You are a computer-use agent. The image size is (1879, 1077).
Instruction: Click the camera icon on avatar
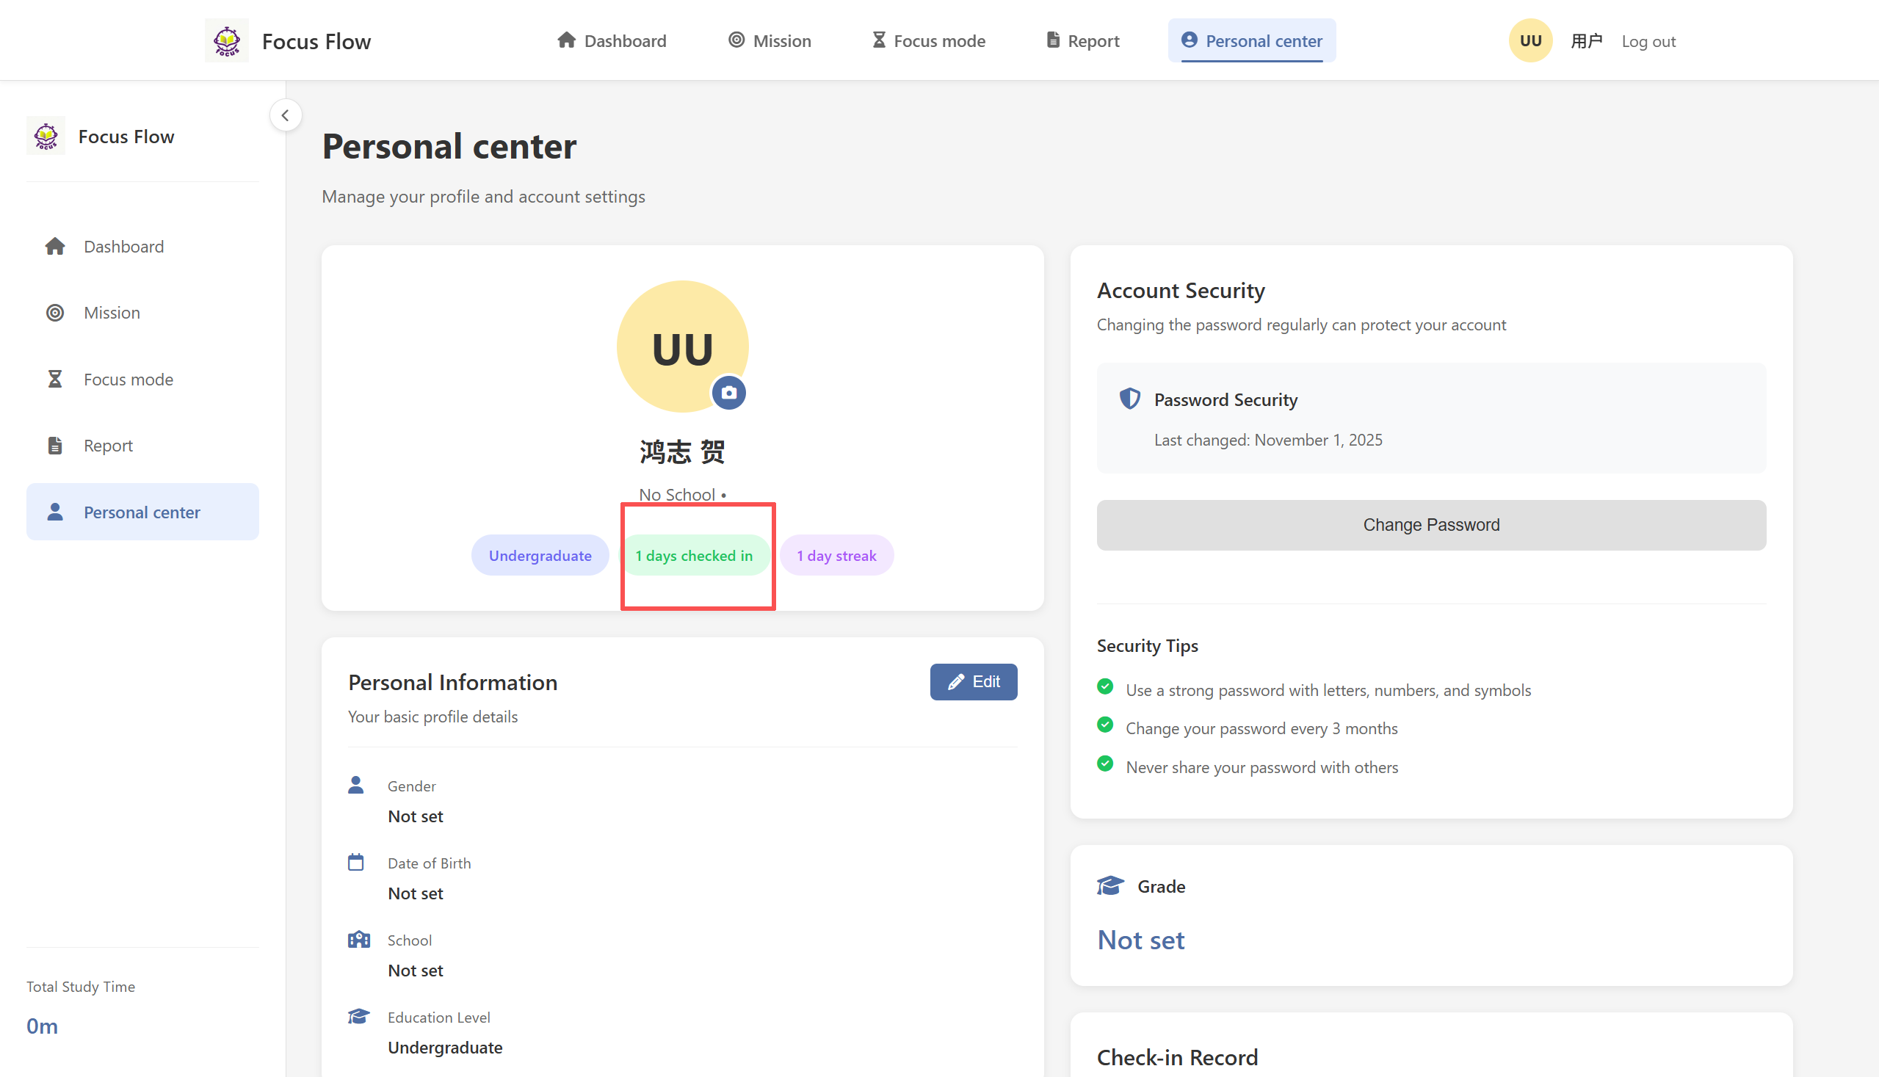(x=728, y=393)
